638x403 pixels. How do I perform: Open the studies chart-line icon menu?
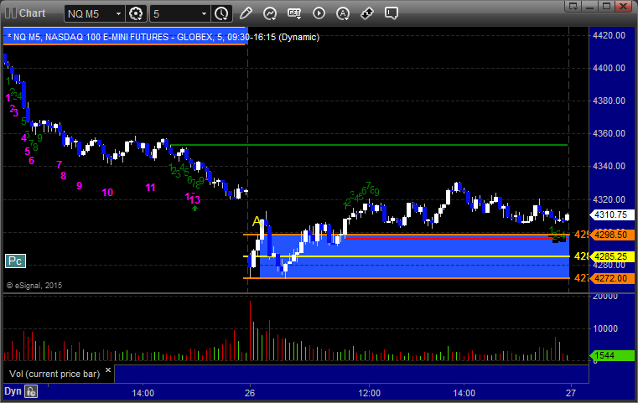coord(270,13)
